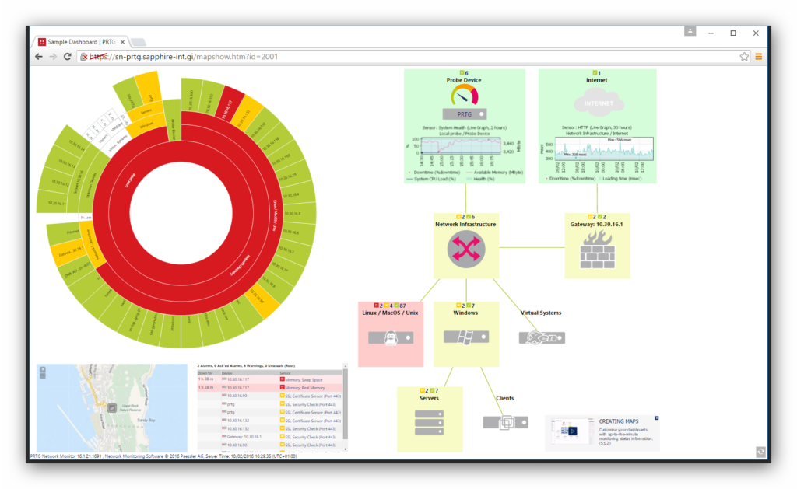Open the Xen Virtual Systems icon
Image resolution: width=797 pixels, height=489 pixels.
point(541,337)
